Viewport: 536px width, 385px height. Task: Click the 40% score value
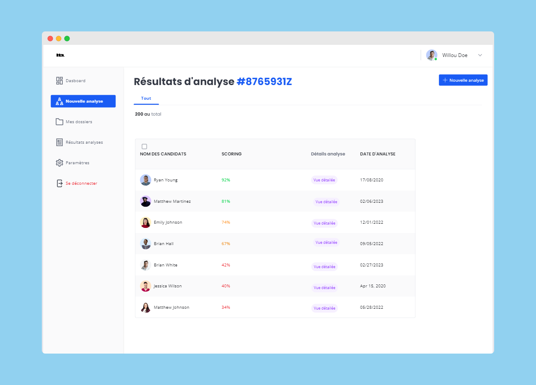click(x=226, y=286)
